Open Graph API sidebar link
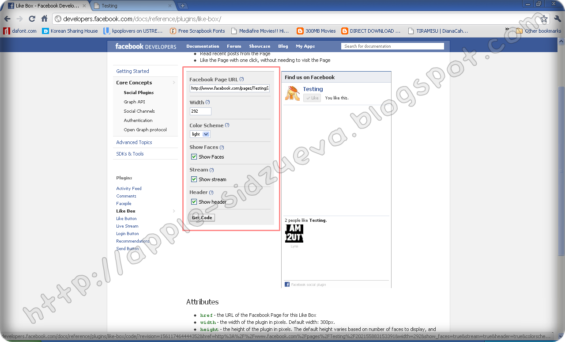565x342 pixels. point(134,102)
